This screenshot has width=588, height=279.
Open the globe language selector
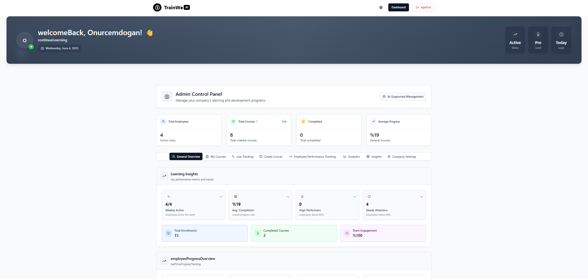pyautogui.click(x=381, y=7)
